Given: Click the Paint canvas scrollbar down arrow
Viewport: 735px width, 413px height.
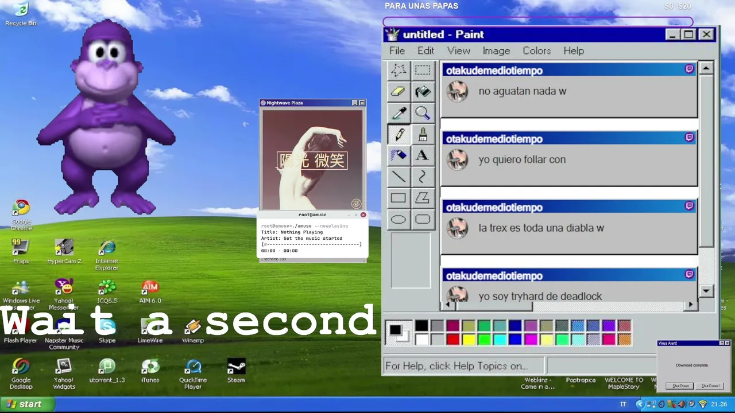Looking at the screenshot, I should pyautogui.click(x=706, y=291).
